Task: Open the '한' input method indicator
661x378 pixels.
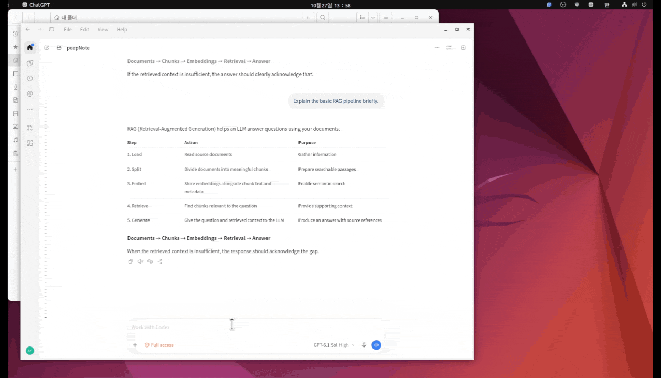Action: click(607, 5)
